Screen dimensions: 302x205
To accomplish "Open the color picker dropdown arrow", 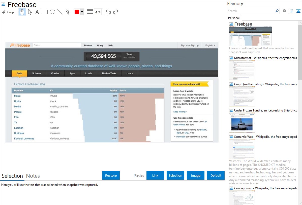I will point(82,12).
